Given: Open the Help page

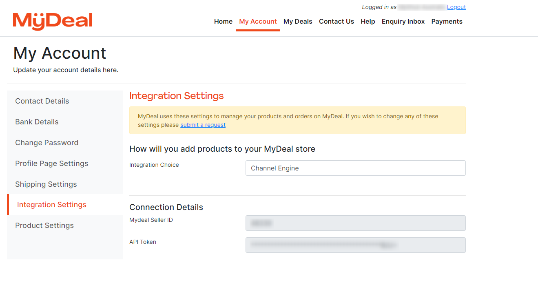Looking at the screenshot, I should coord(368,22).
